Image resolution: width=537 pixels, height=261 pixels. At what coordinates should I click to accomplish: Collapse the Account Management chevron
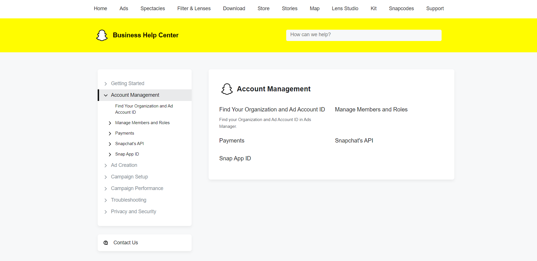106,95
